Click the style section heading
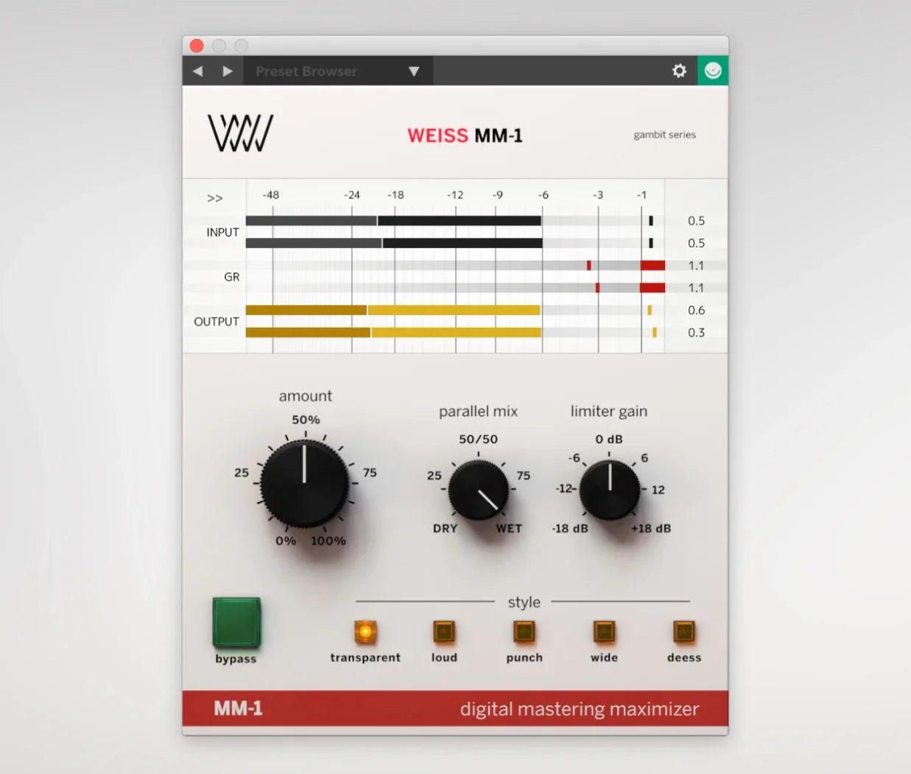Image resolution: width=911 pixels, height=774 pixels. (524, 602)
